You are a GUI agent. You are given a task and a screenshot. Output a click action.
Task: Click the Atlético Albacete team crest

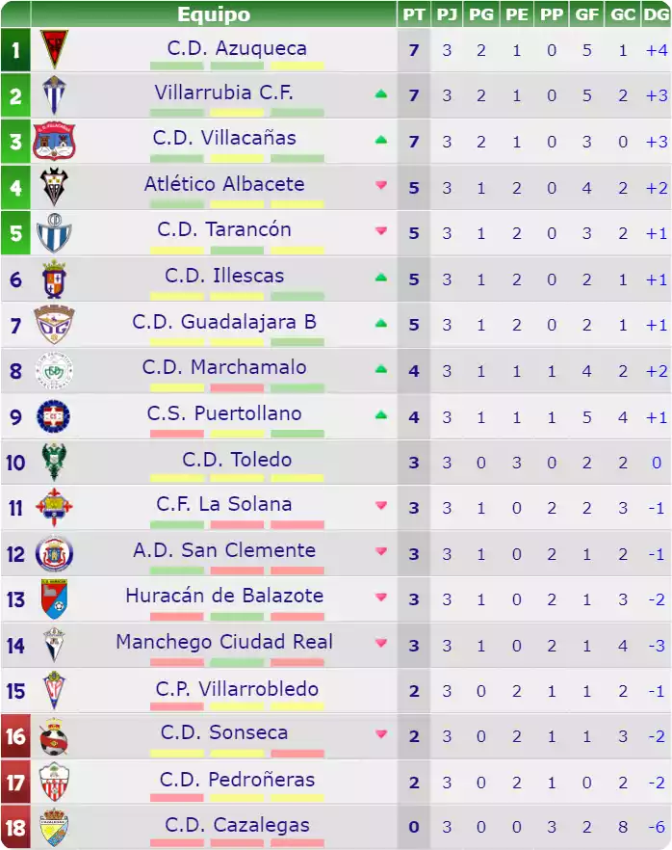(53, 187)
